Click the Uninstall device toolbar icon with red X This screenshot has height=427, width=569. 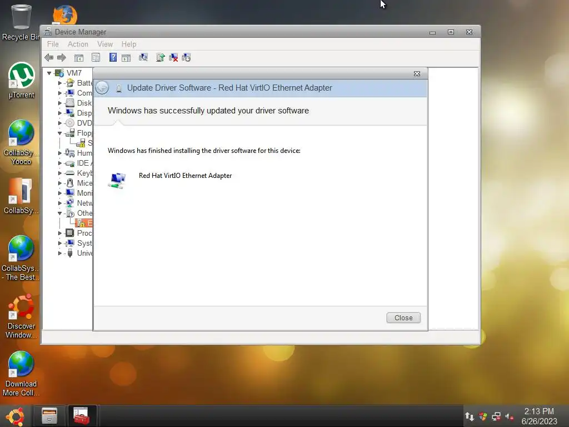173,57
